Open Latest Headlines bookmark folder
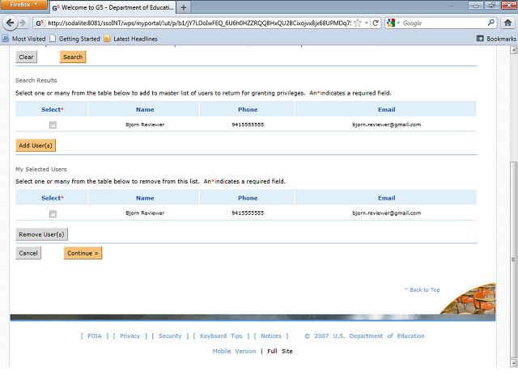 pos(131,39)
